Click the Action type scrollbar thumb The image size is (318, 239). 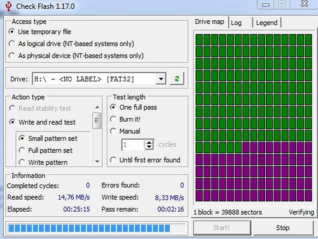(x=97, y=121)
